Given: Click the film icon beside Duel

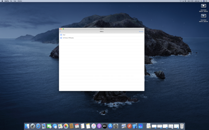Looking at the screenshot, I should 61,35.
